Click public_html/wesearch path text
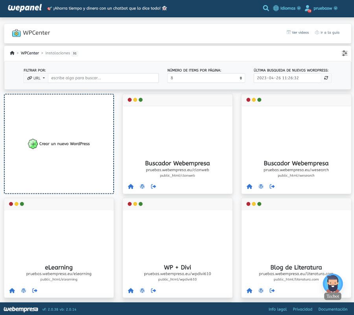 [x=296, y=175]
